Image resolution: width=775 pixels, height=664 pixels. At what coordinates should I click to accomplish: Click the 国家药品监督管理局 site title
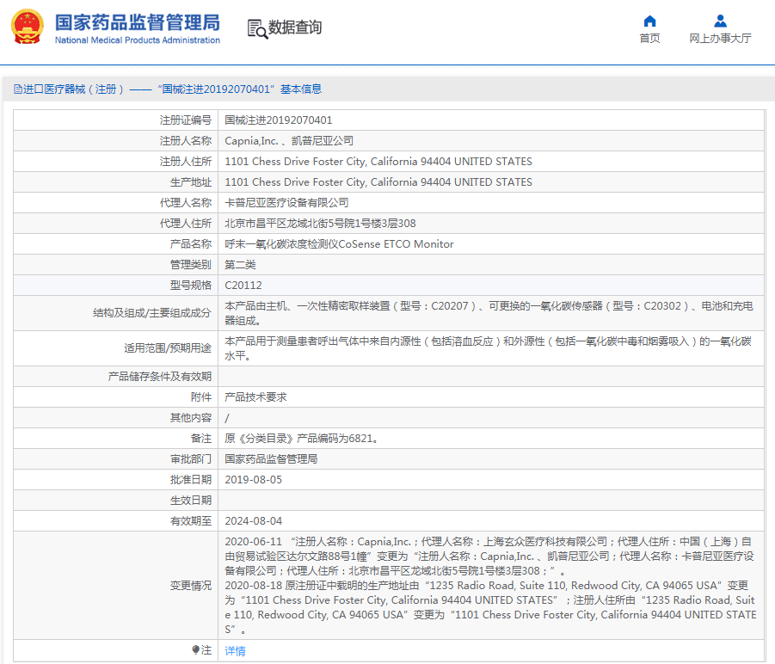point(137,22)
